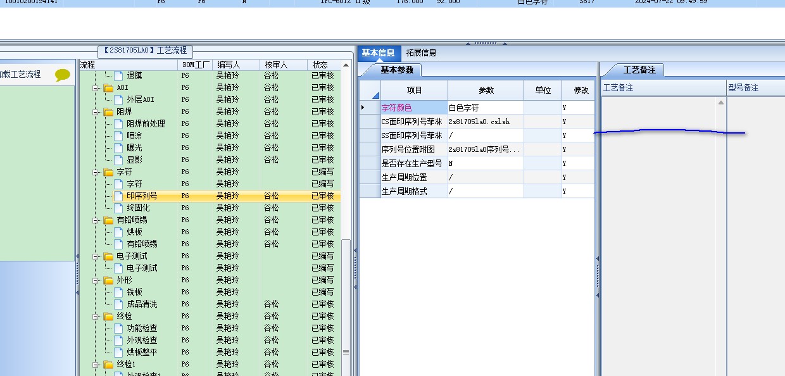Viewport: 785px width, 376px height.
Task: Select the 工艺备注 tab
Action: [639, 70]
